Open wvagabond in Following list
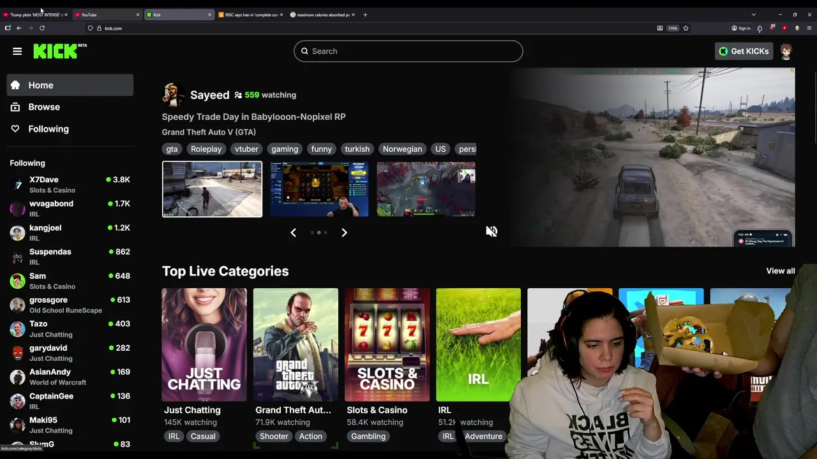This screenshot has width=817, height=459. point(70,208)
